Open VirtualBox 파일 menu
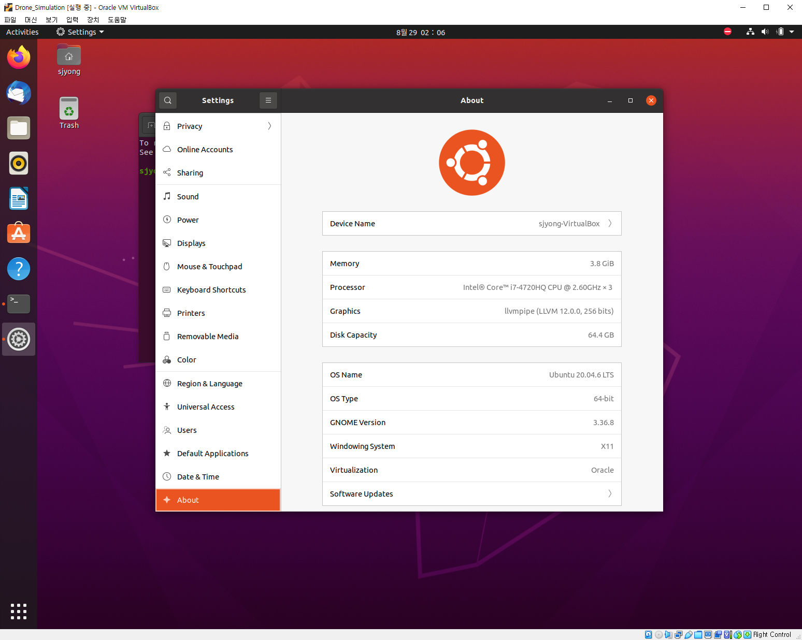This screenshot has height=640, width=802. click(10, 20)
